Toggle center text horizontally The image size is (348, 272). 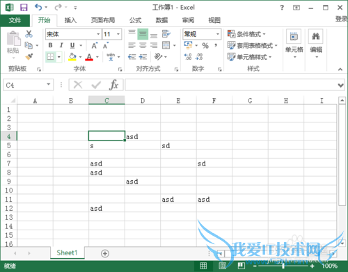coord(143,45)
